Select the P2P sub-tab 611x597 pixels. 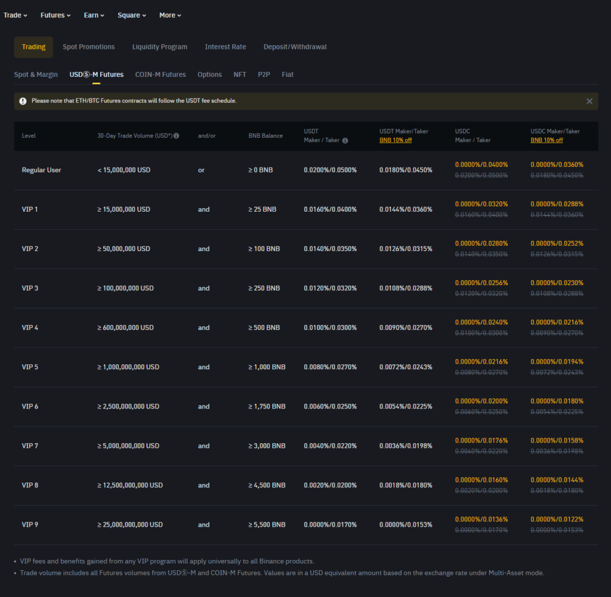point(264,75)
